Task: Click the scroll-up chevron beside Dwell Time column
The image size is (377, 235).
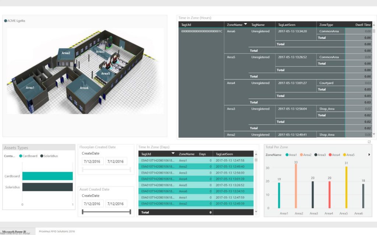Action: pyautogui.click(x=374, y=24)
